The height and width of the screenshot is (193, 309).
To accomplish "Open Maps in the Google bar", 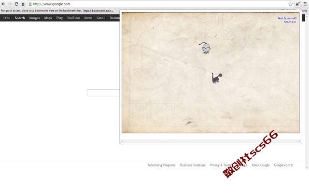I will point(48,18).
